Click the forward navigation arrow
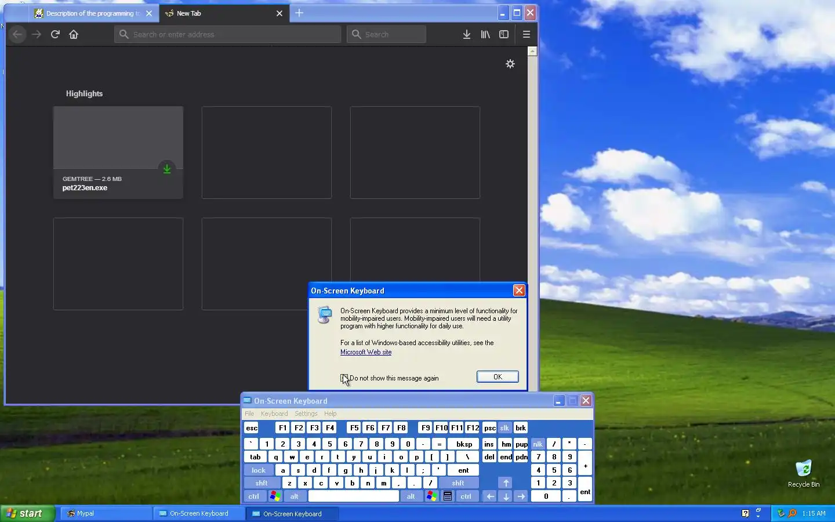This screenshot has width=835, height=522. pyautogui.click(x=37, y=34)
